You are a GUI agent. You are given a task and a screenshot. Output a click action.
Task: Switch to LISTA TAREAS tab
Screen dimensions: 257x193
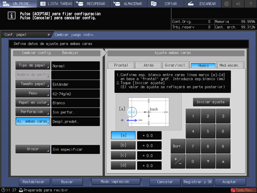pos(56,3)
